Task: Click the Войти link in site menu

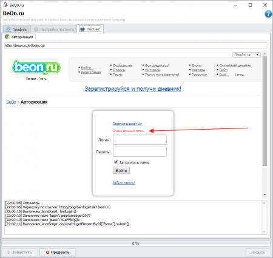Action: (x=87, y=67)
